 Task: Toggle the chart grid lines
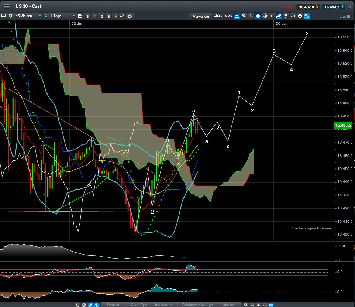[258, 16]
